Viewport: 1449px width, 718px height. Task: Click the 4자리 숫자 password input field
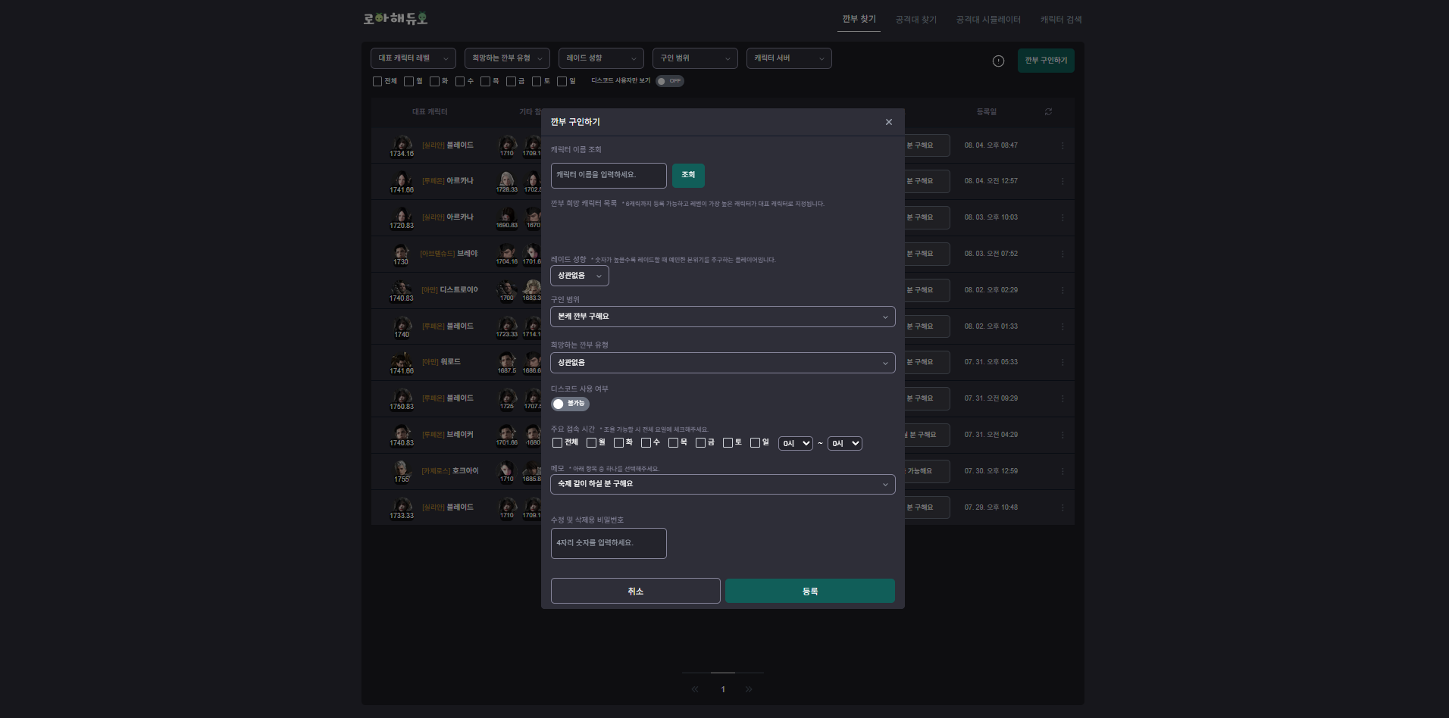tap(608, 543)
